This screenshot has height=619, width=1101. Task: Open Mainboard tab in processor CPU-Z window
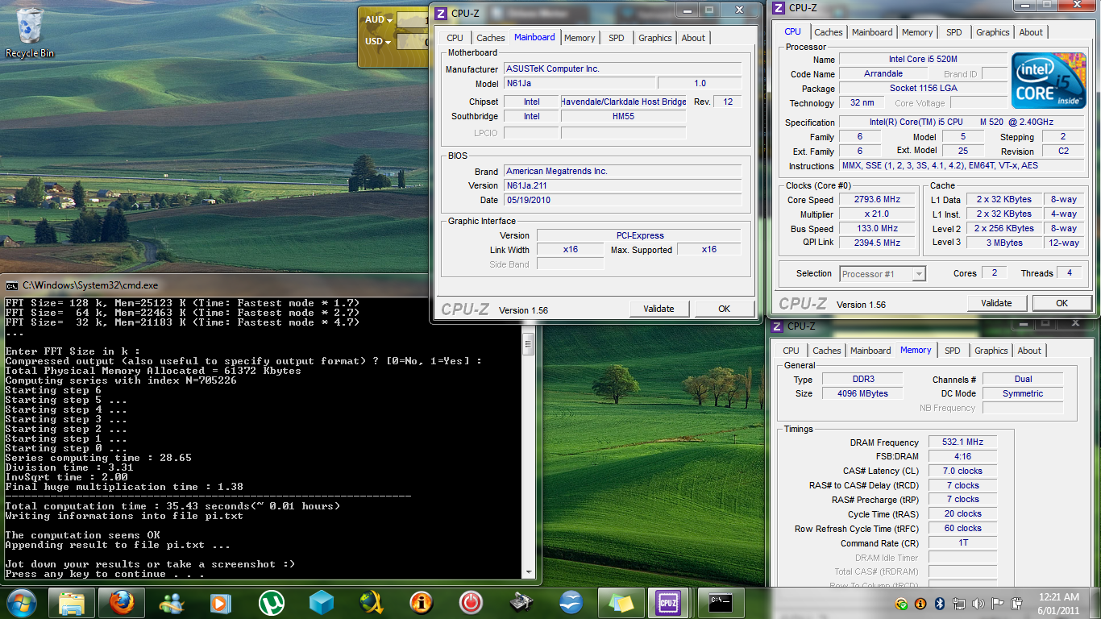coord(872,32)
